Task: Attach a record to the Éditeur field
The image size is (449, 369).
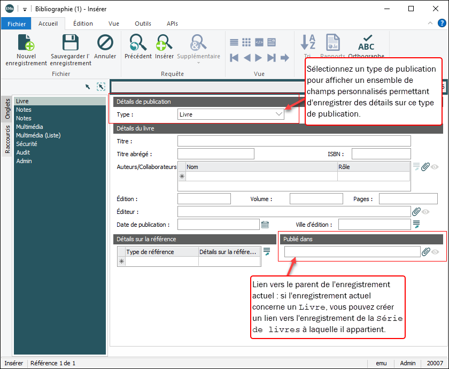Action: coord(416,212)
